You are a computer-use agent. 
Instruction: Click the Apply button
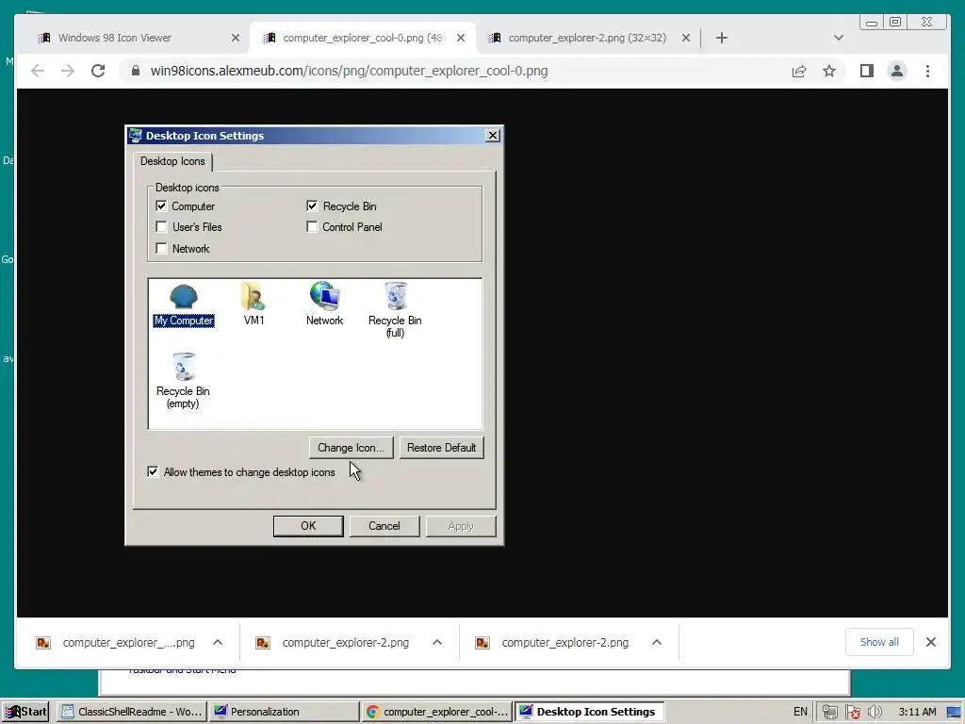(x=460, y=526)
